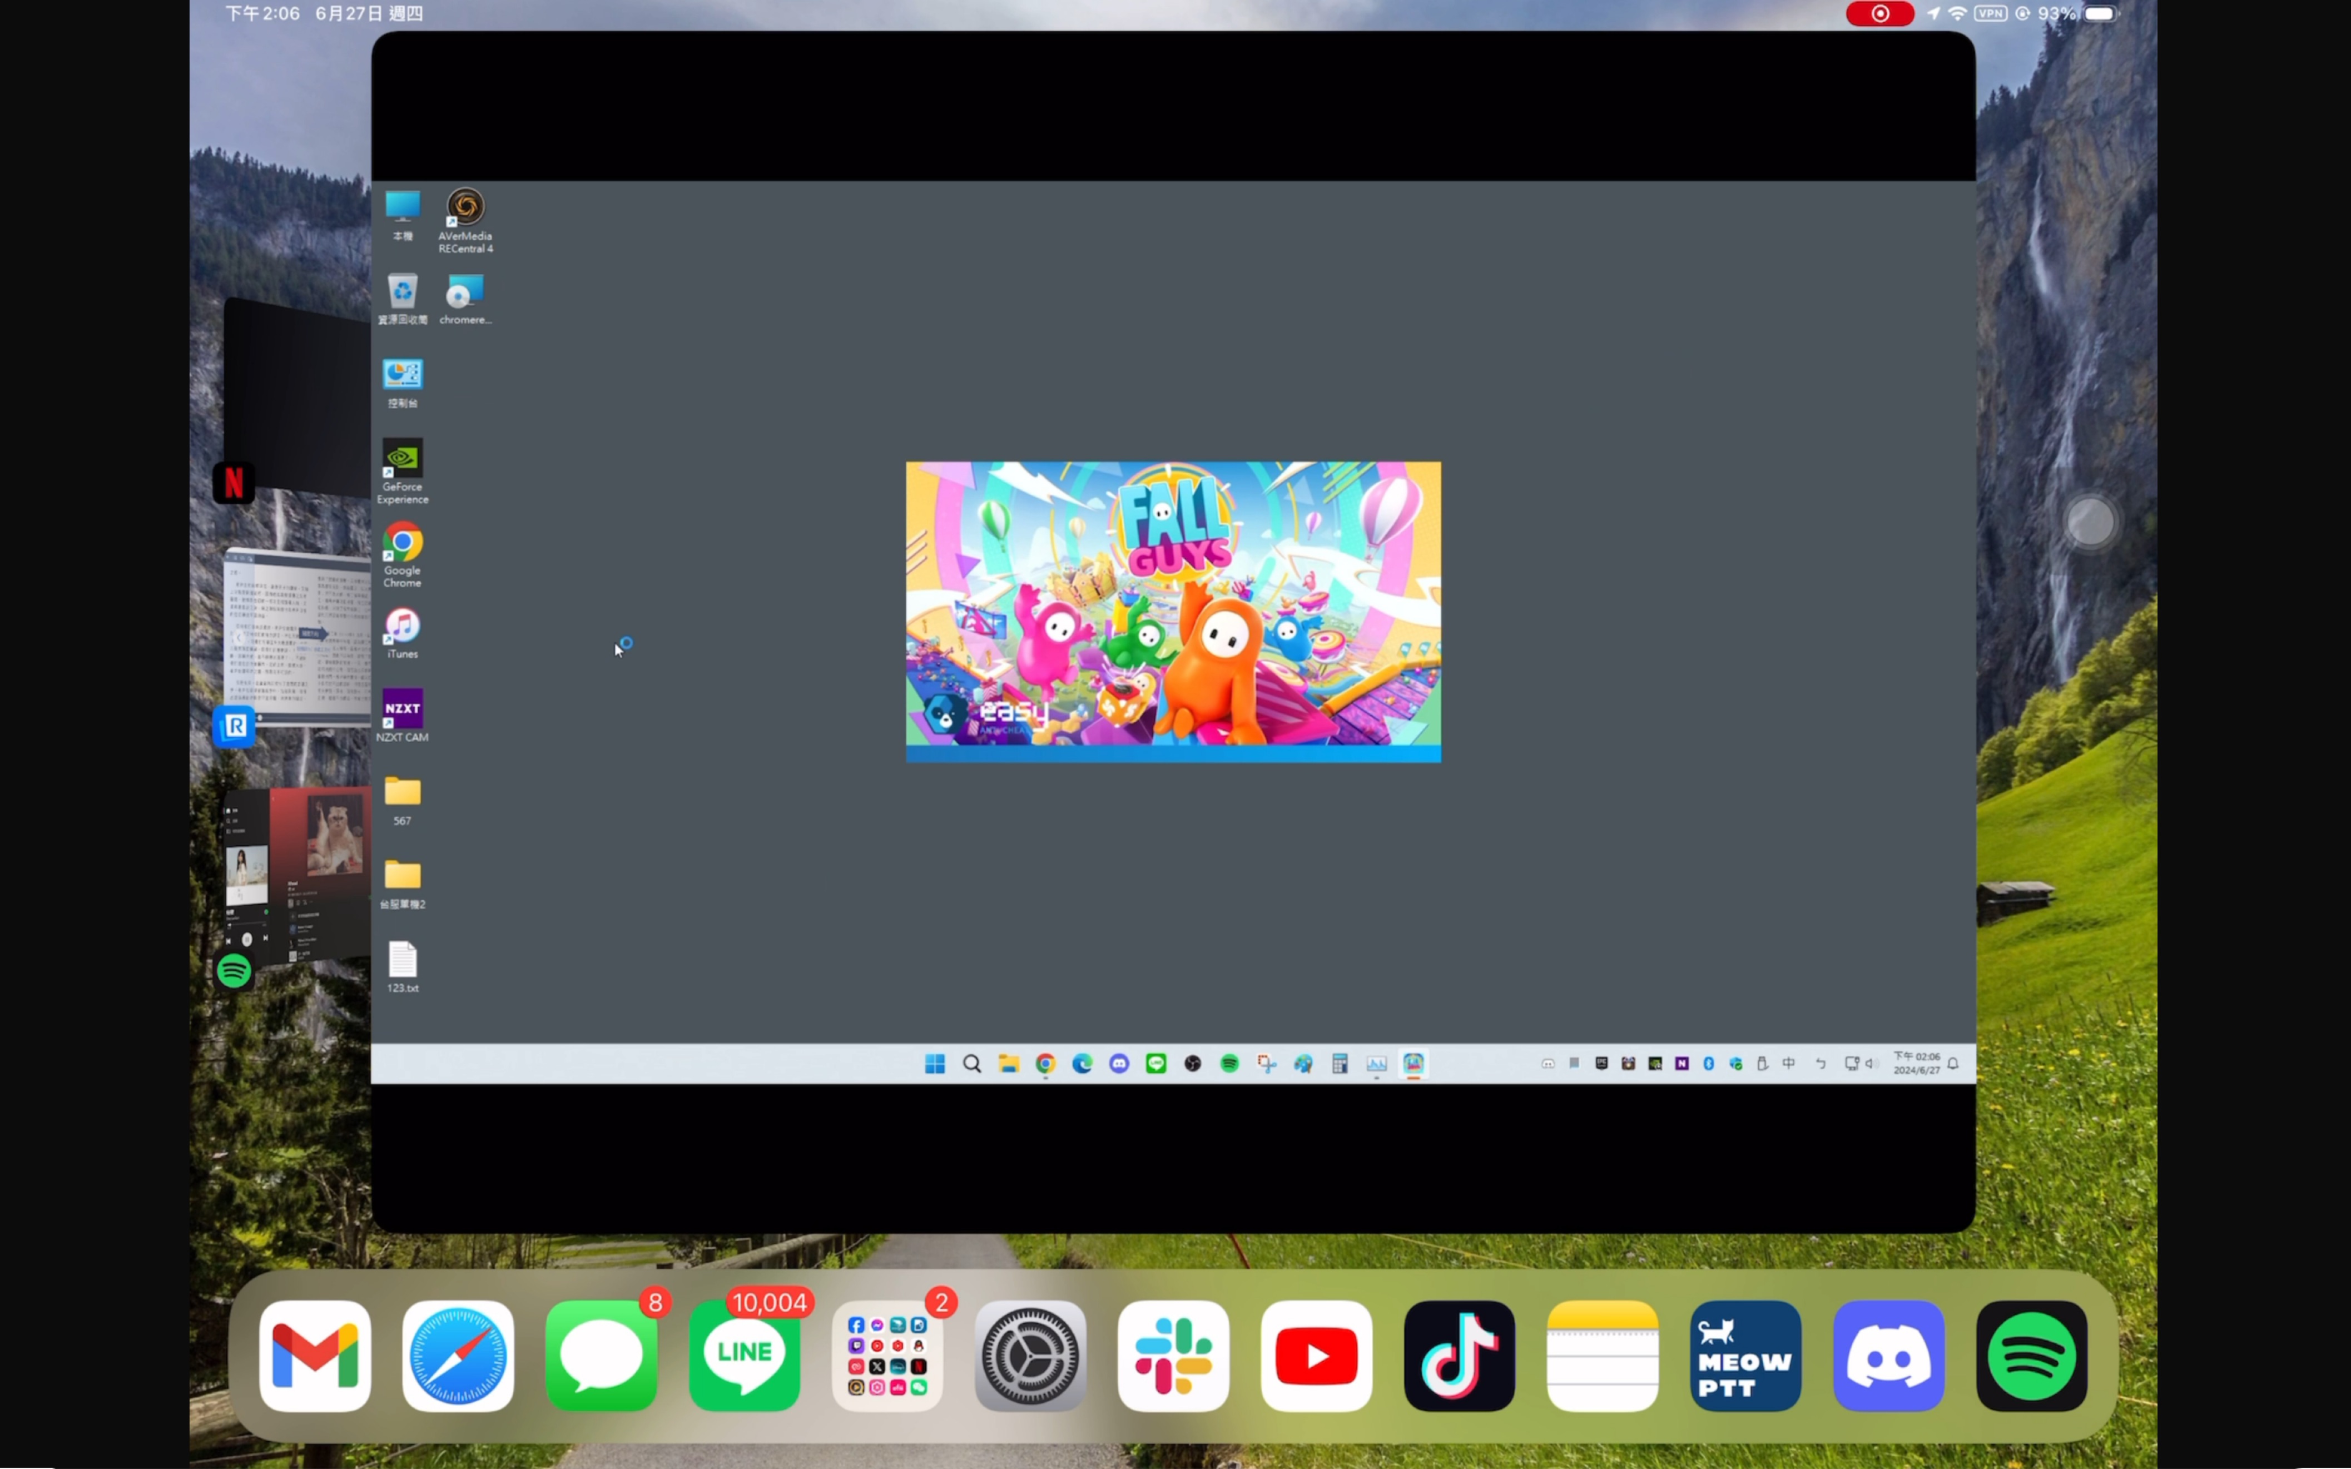Open the Notes app in dock

pos(1602,1356)
